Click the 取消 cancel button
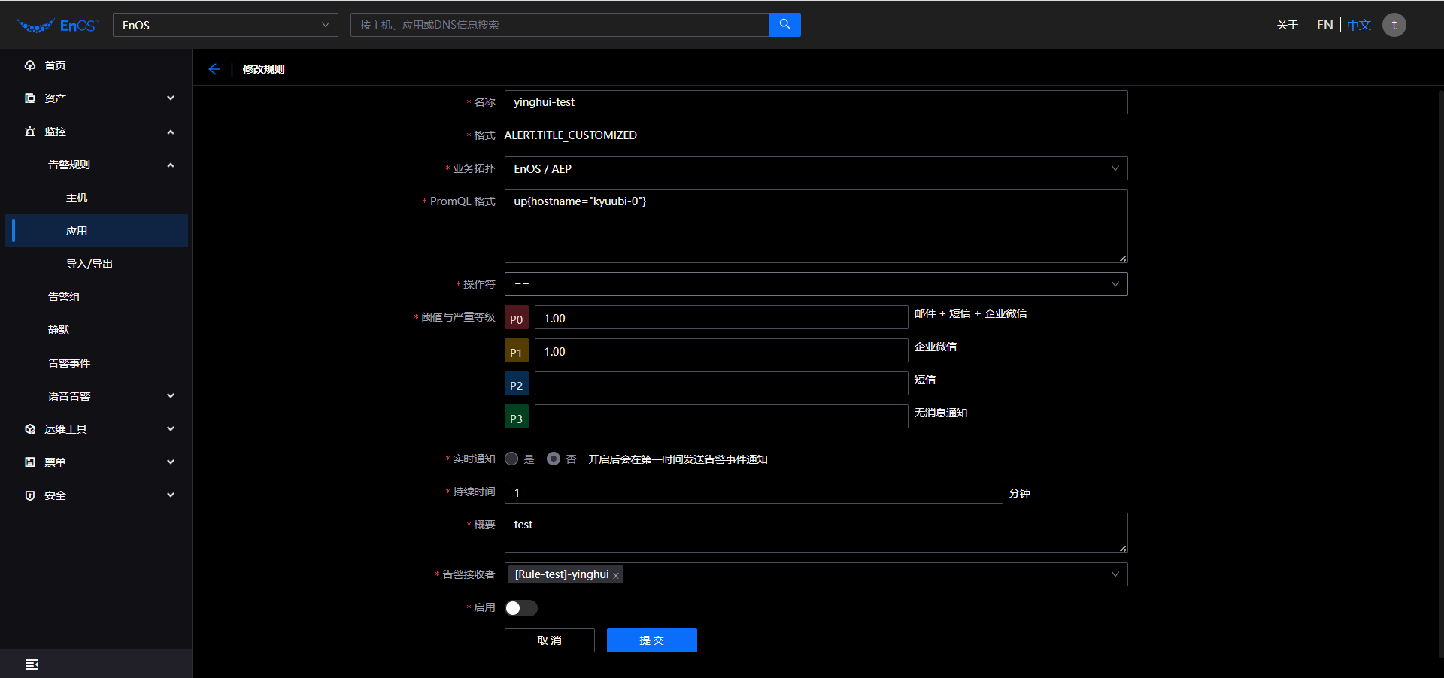The width and height of the screenshot is (1444, 678). click(x=550, y=640)
